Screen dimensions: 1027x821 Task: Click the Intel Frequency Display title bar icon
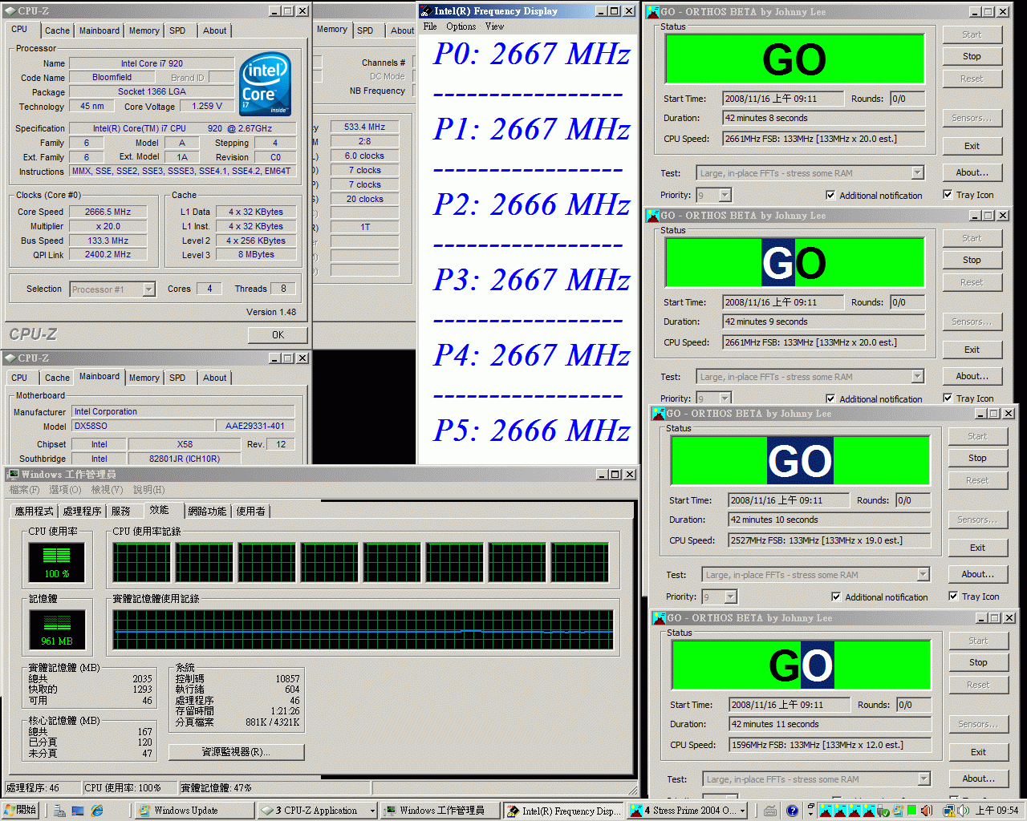426,11
